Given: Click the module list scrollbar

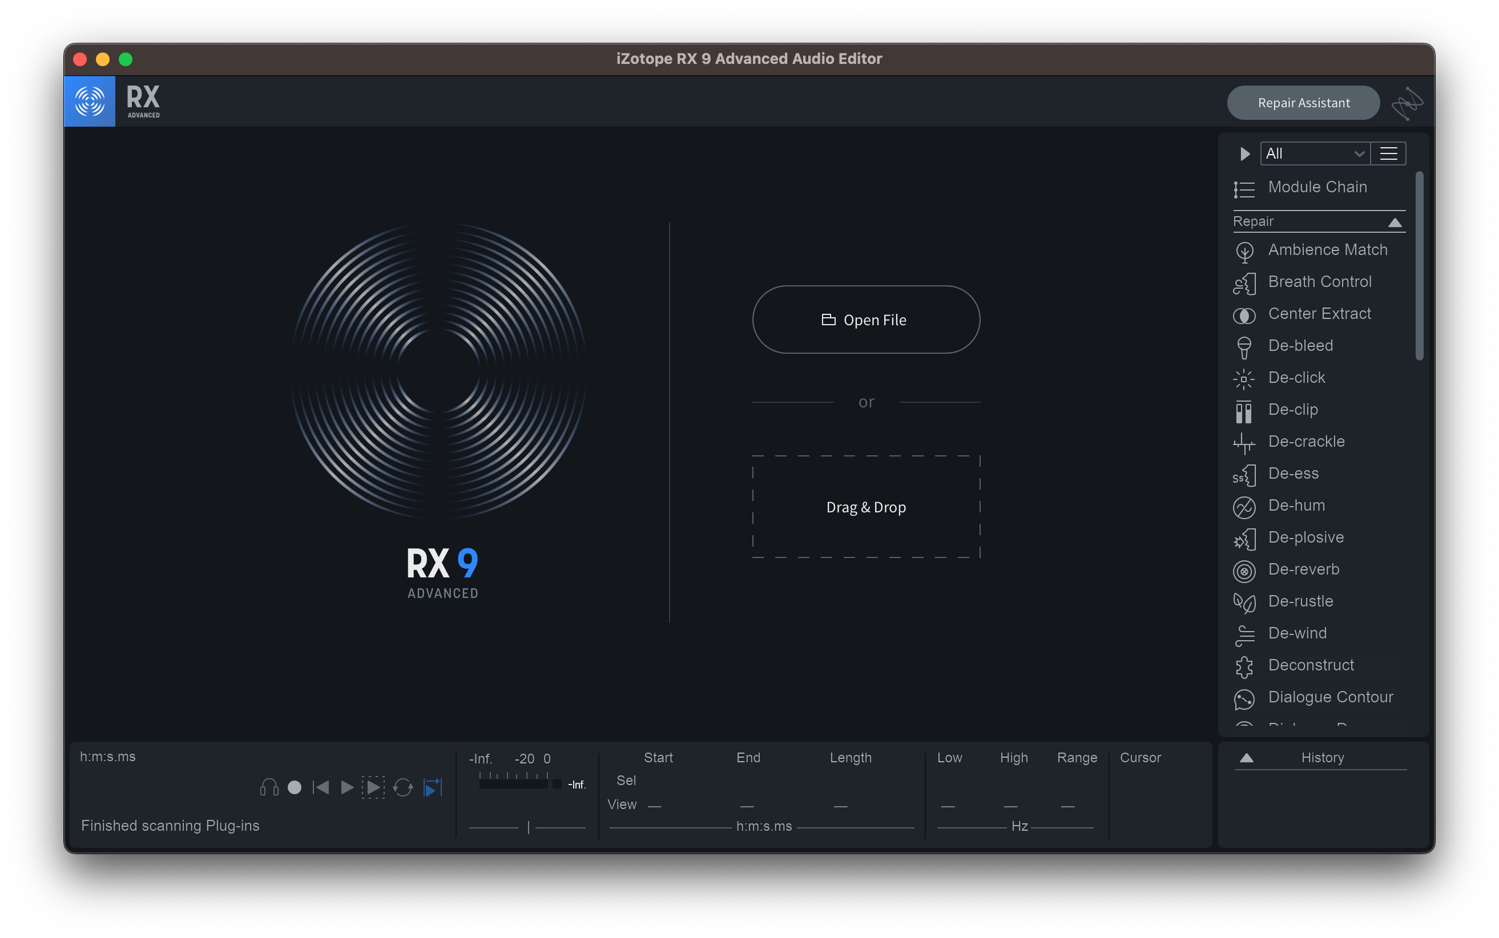Looking at the screenshot, I should click(x=1419, y=266).
